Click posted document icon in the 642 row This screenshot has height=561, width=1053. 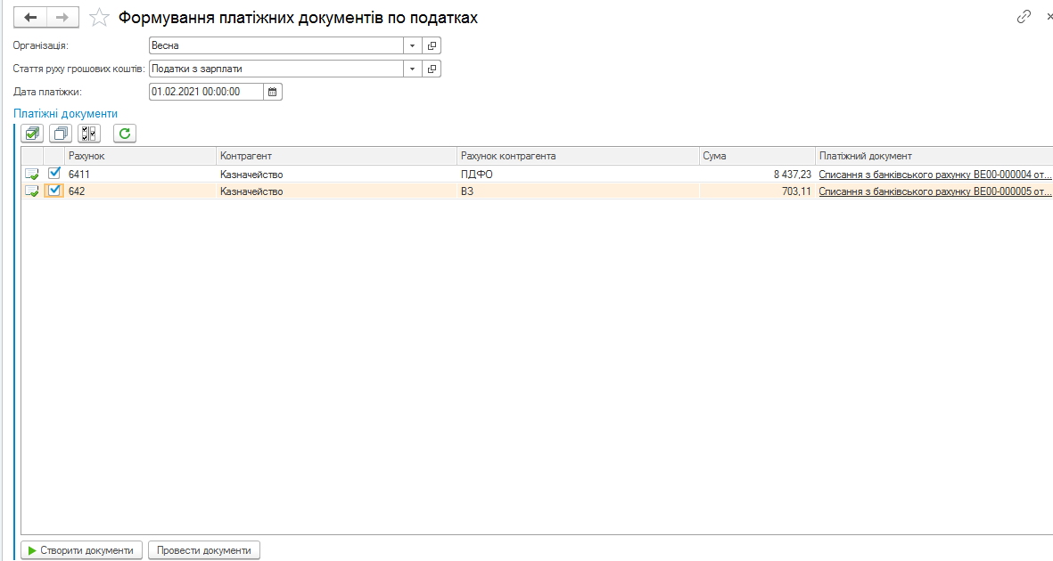pos(31,191)
